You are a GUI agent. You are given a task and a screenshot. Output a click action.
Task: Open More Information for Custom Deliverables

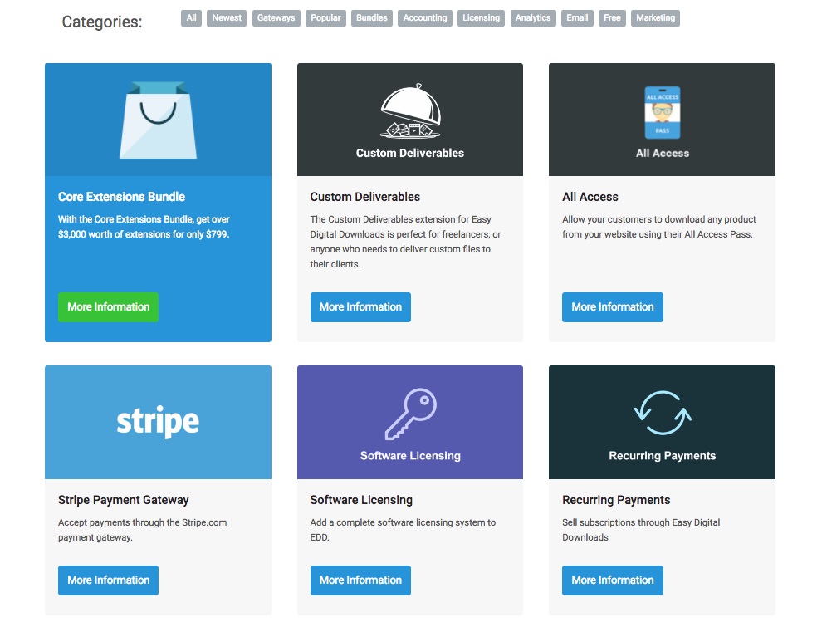click(360, 307)
